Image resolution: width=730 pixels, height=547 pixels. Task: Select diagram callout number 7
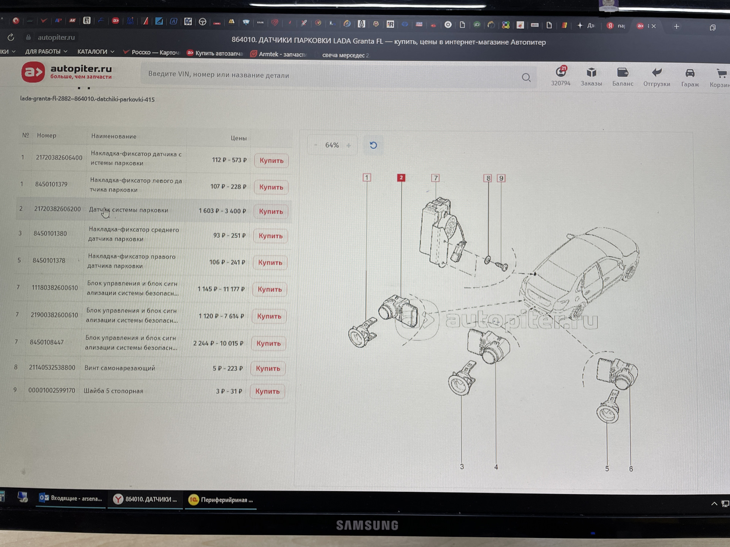436,178
